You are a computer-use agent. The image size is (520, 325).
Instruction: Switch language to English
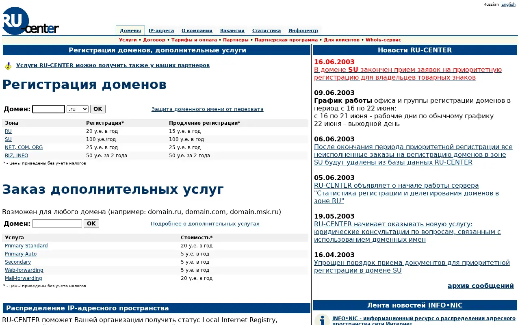tap(508, 4)
